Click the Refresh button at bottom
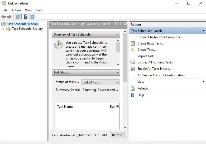This screenshot has height=144, width=206. point(117,135)
